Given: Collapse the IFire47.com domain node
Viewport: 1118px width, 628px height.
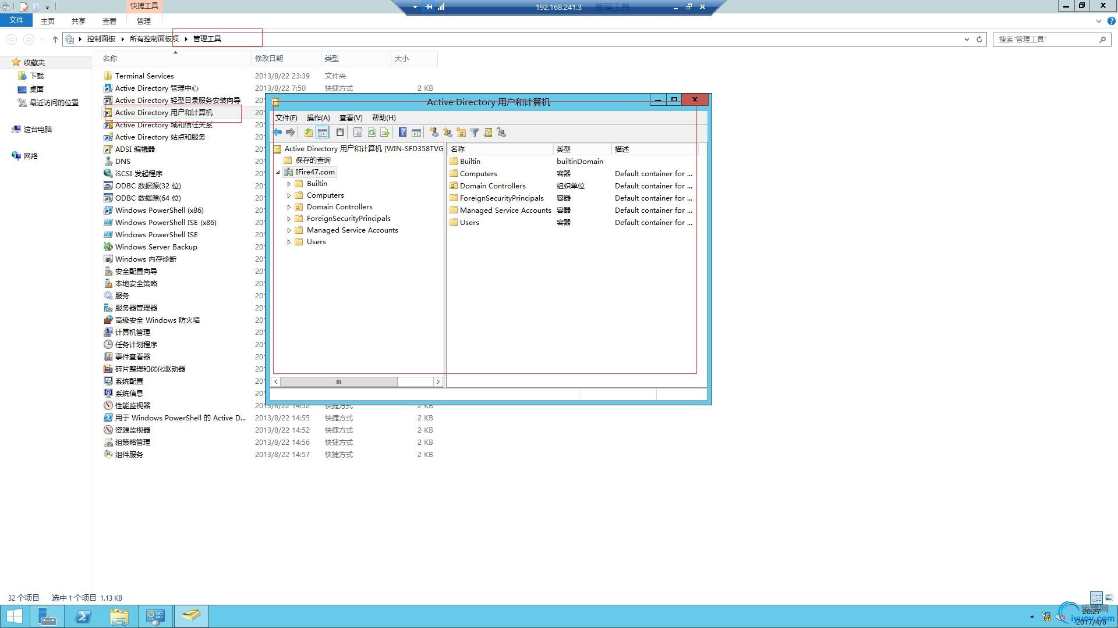Looking at the screenshot, I should tap(278, 172).
